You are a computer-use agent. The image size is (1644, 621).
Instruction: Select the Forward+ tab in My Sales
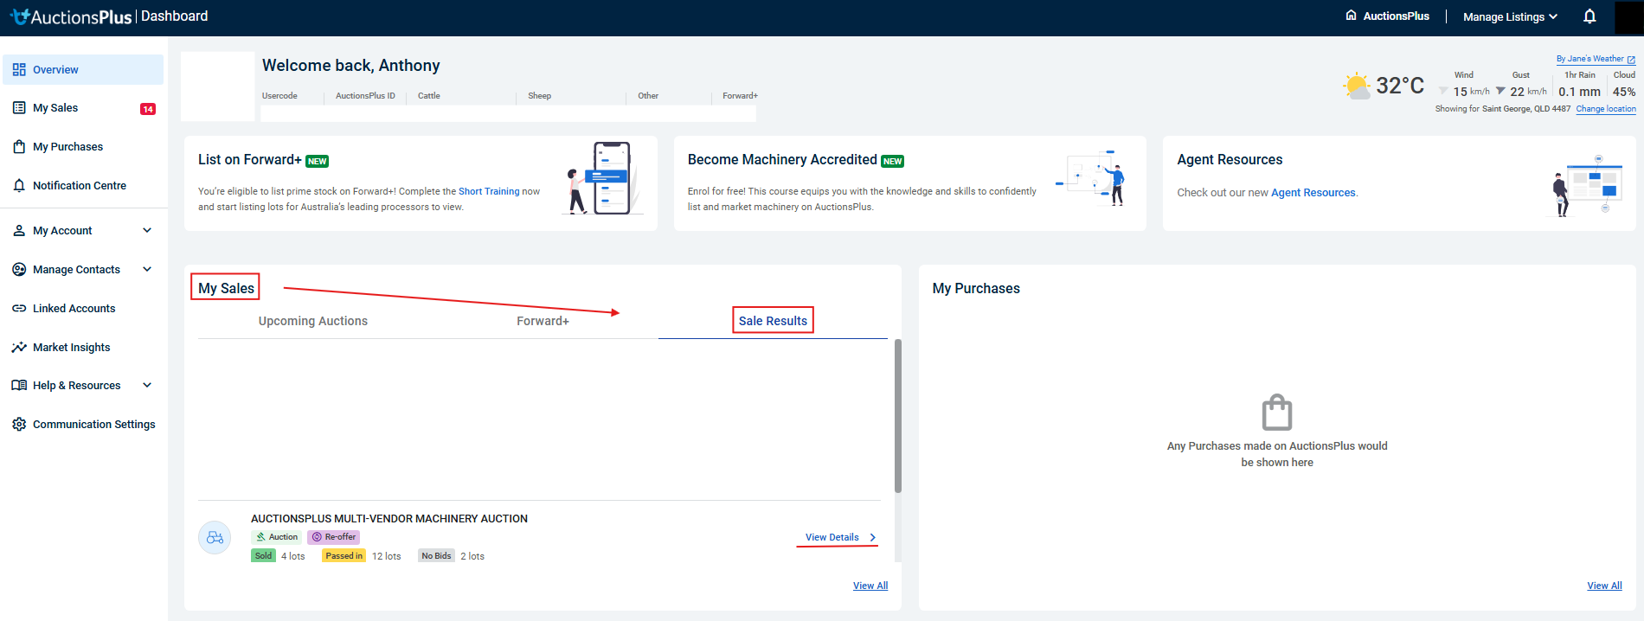point(543,322)
